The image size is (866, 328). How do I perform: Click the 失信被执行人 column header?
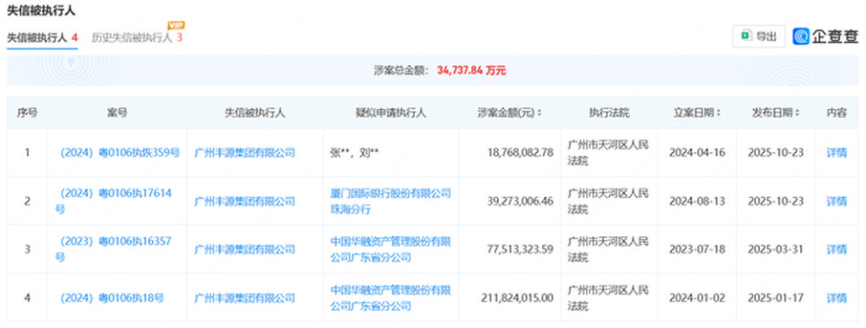(x=254, y=113)
